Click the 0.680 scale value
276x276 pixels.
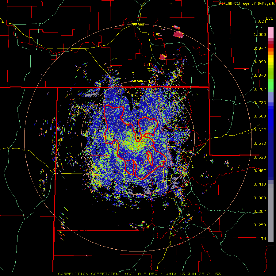point(260,116)
